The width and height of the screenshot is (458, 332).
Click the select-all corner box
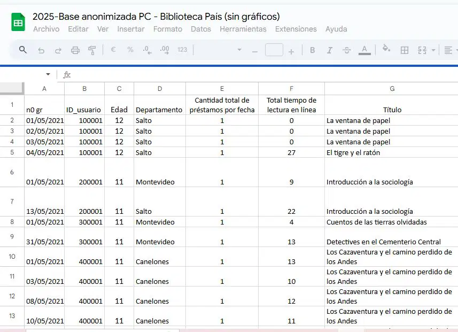point(12,88)
